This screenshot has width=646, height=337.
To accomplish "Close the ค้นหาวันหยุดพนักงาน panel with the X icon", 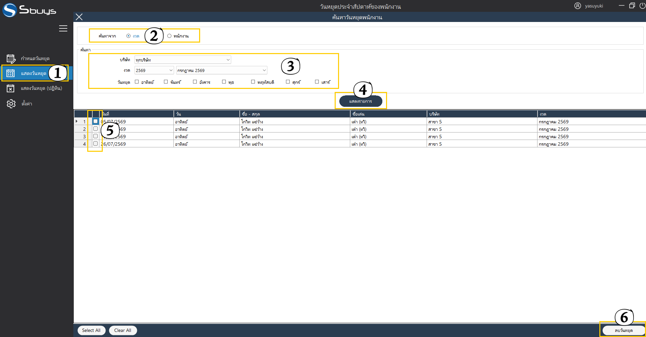I will (79, 17).
